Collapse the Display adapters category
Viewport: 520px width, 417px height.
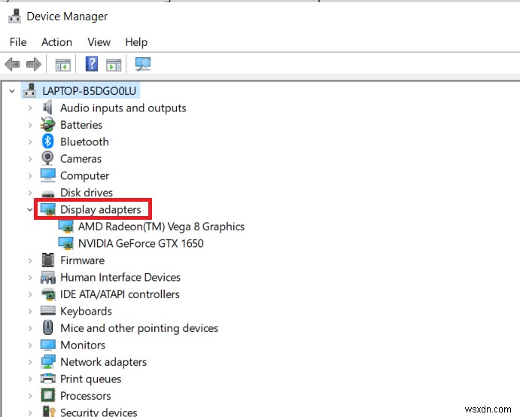[30, 209]
